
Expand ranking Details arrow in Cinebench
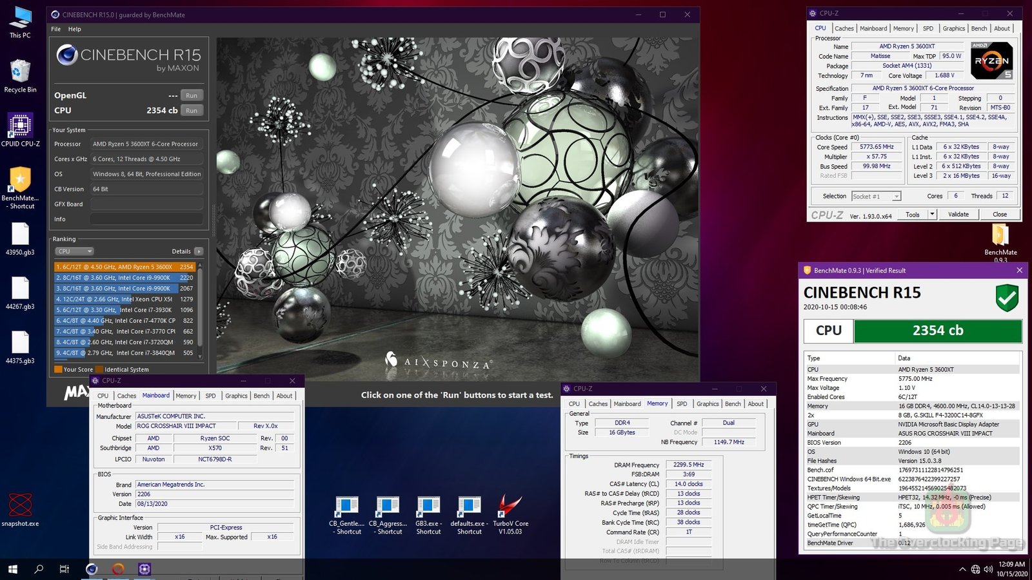[x=198, y=251]
